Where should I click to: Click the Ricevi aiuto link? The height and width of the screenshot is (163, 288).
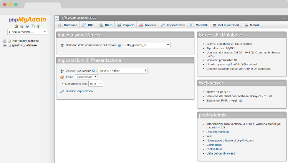pyautogui.click(x=214, y=149)
